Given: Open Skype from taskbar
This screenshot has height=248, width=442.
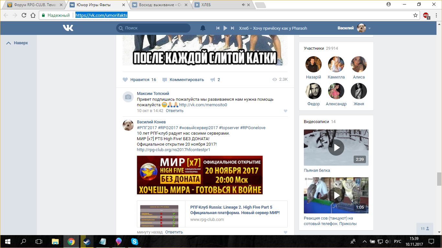Looking at the screenshot, I should pos(134,241).
